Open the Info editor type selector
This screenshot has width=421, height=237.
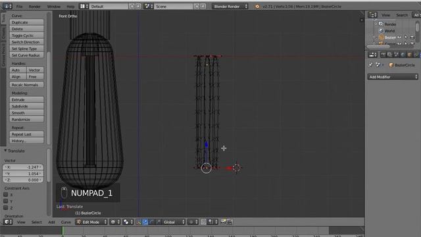7,6
